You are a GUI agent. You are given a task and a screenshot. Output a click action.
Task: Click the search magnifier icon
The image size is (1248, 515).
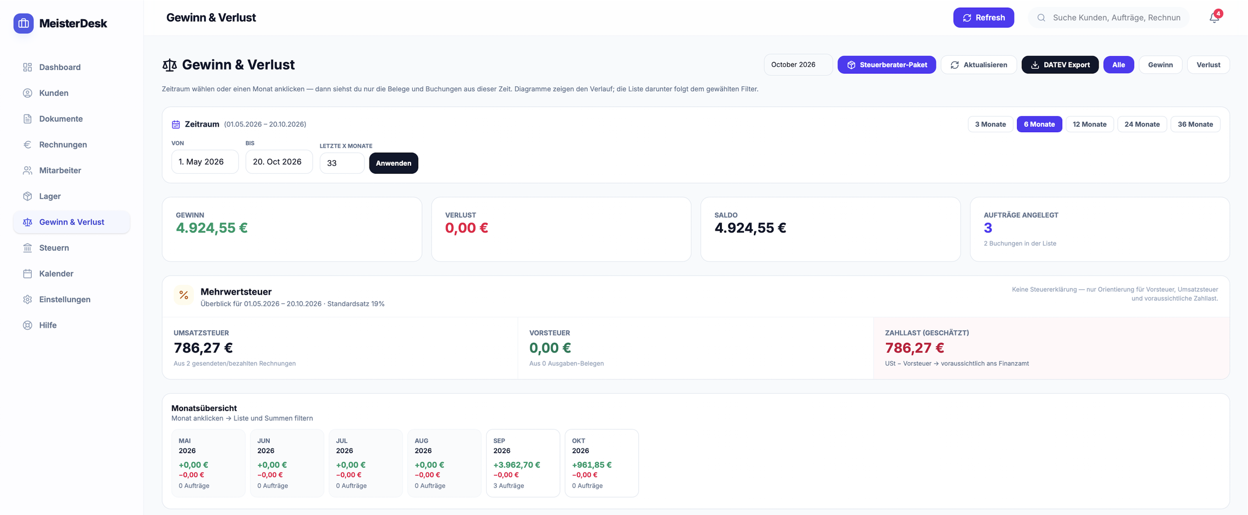[x=1041, y=17]
